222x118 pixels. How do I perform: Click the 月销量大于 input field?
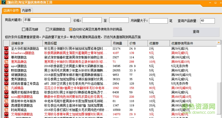(x=158, y=21)
